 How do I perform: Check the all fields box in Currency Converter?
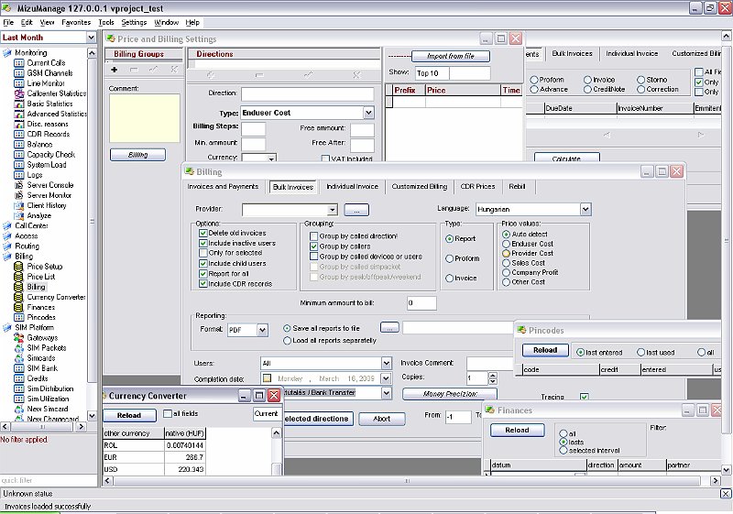(x=168, y=414)
